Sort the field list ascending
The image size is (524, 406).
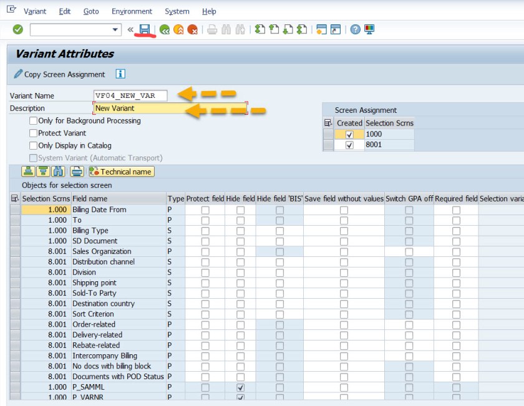tap(27, 173)
